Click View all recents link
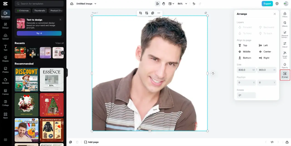291x146 pixels. pos(59,43)
